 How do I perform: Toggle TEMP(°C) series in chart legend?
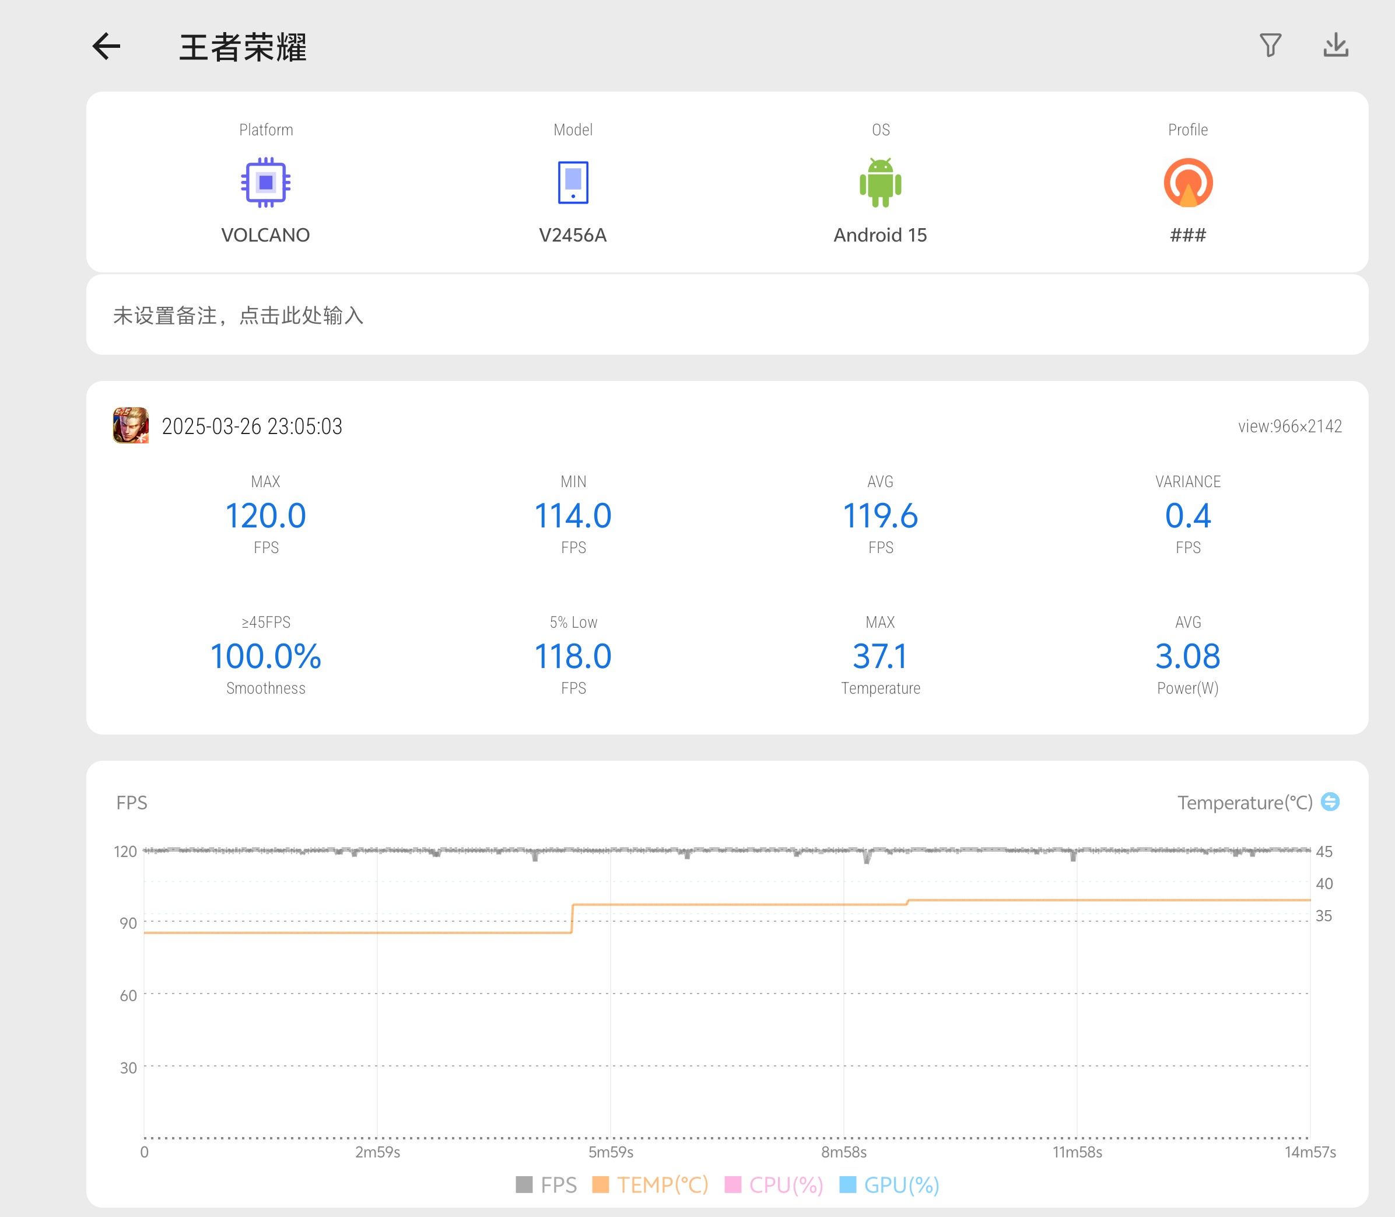pyautogui.click(x=650, y=1185)
